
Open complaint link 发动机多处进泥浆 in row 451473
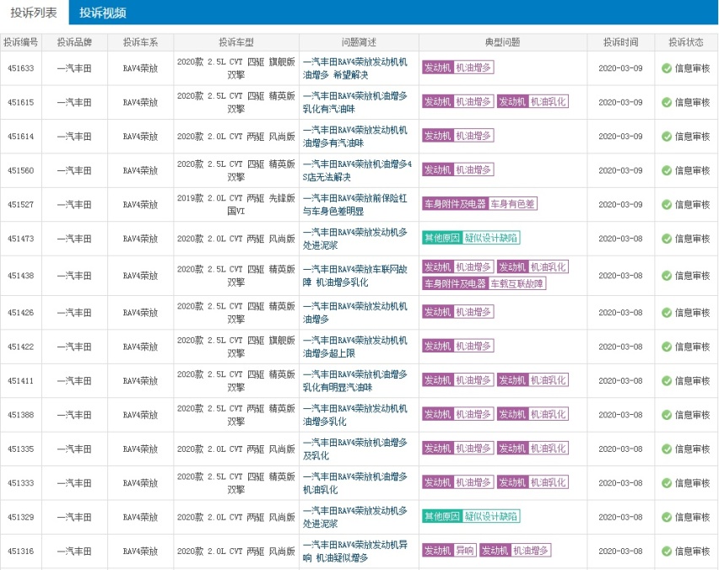pos(355,239)
